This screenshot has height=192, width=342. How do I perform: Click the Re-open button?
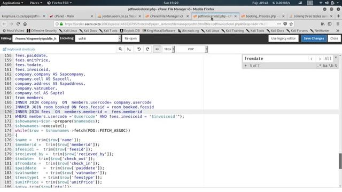point(130,38)
